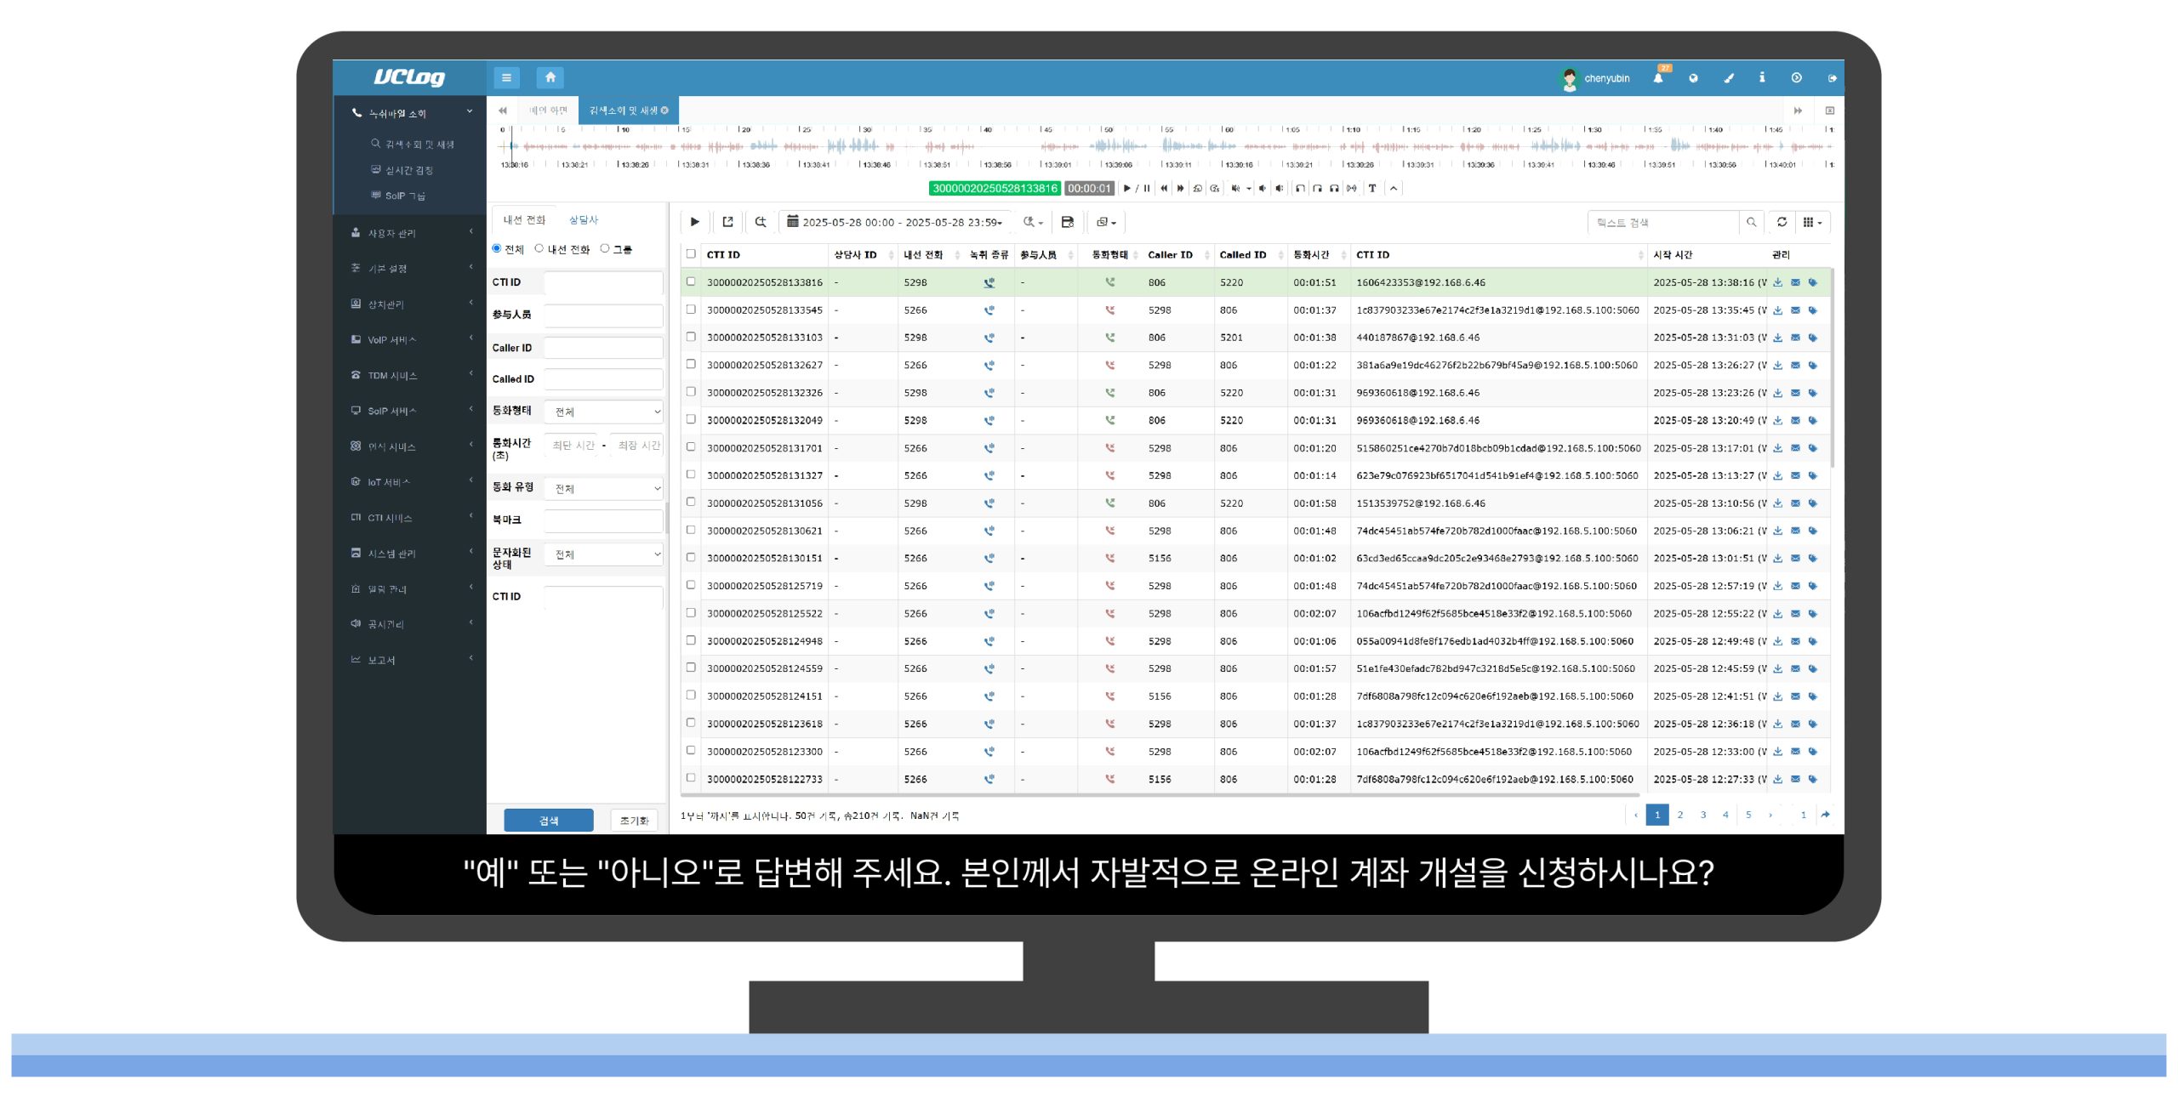Click the logout icon in header
The image size is (2178, 1108).
[x=1832, y=78]
